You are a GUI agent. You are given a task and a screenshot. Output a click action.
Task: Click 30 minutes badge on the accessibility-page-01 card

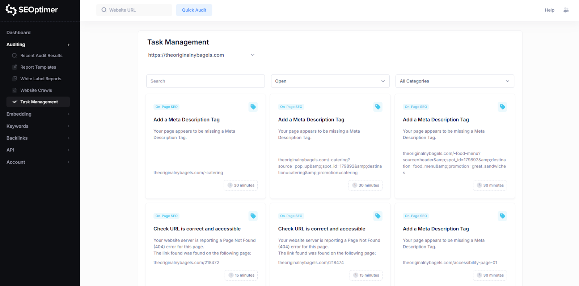490,275
